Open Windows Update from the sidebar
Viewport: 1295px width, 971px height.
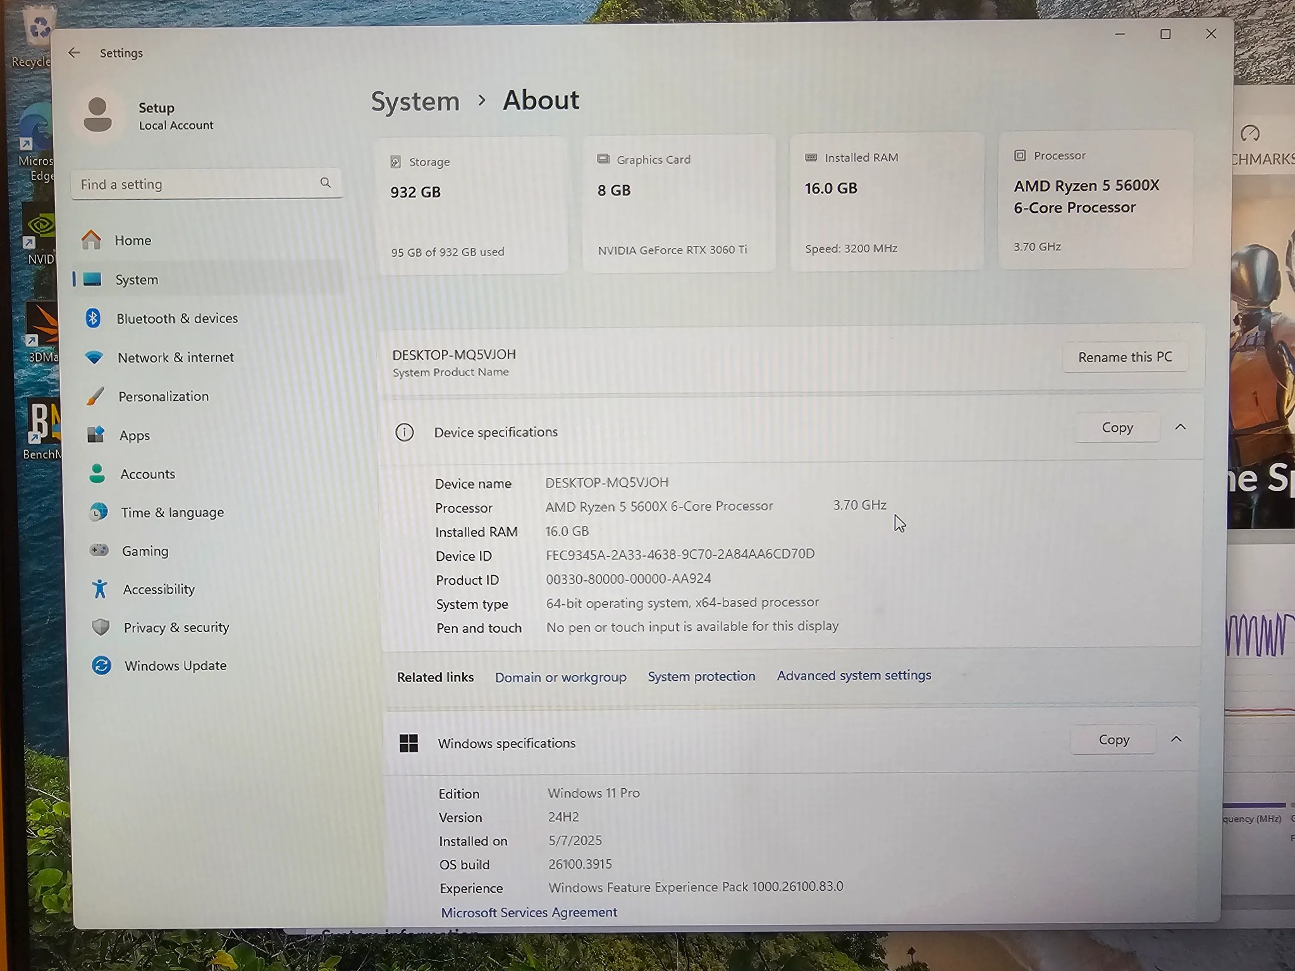coord(175,665)
